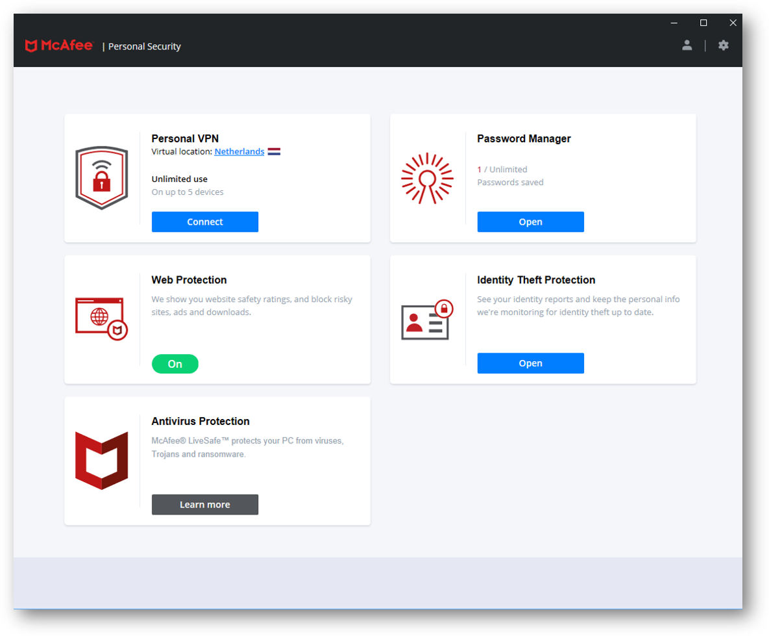This screenshot has height=636, width=769.
Task: Open the account profile icon
Action: [x=687, y=45]
